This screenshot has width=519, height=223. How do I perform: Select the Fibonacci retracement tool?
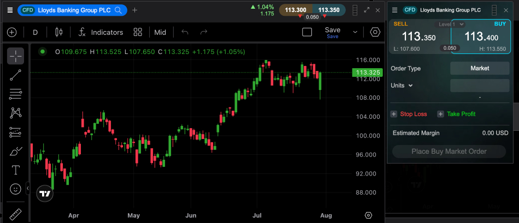point(15,94)
